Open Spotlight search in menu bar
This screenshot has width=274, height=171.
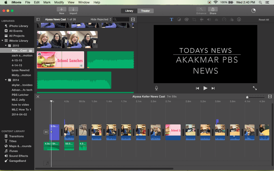point(260,2)
